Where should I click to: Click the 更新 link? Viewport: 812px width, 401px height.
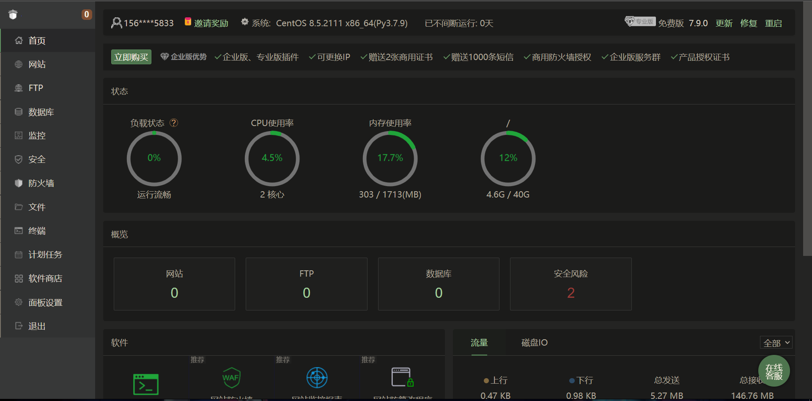click(724, 23)
